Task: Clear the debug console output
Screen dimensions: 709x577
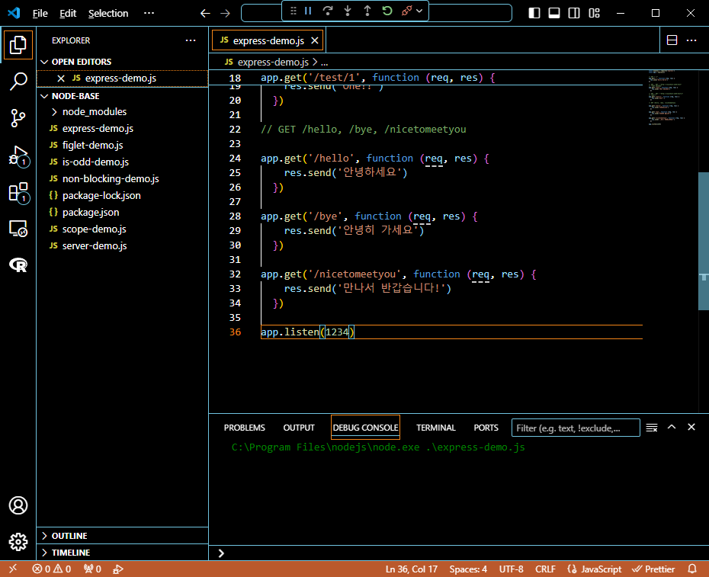Action: 652,428
